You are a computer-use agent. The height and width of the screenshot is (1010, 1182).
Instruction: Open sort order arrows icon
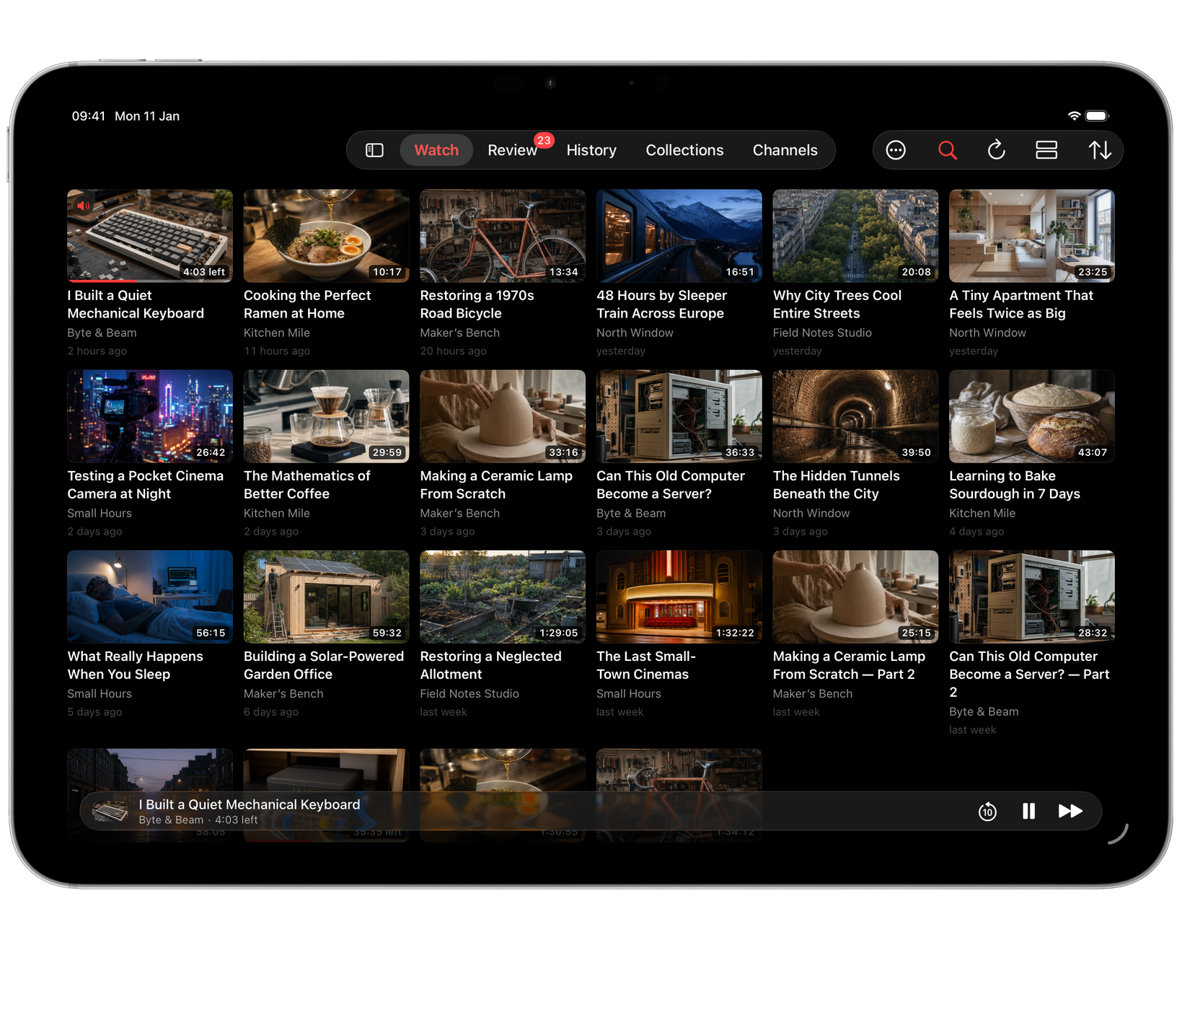[1100, 150]
